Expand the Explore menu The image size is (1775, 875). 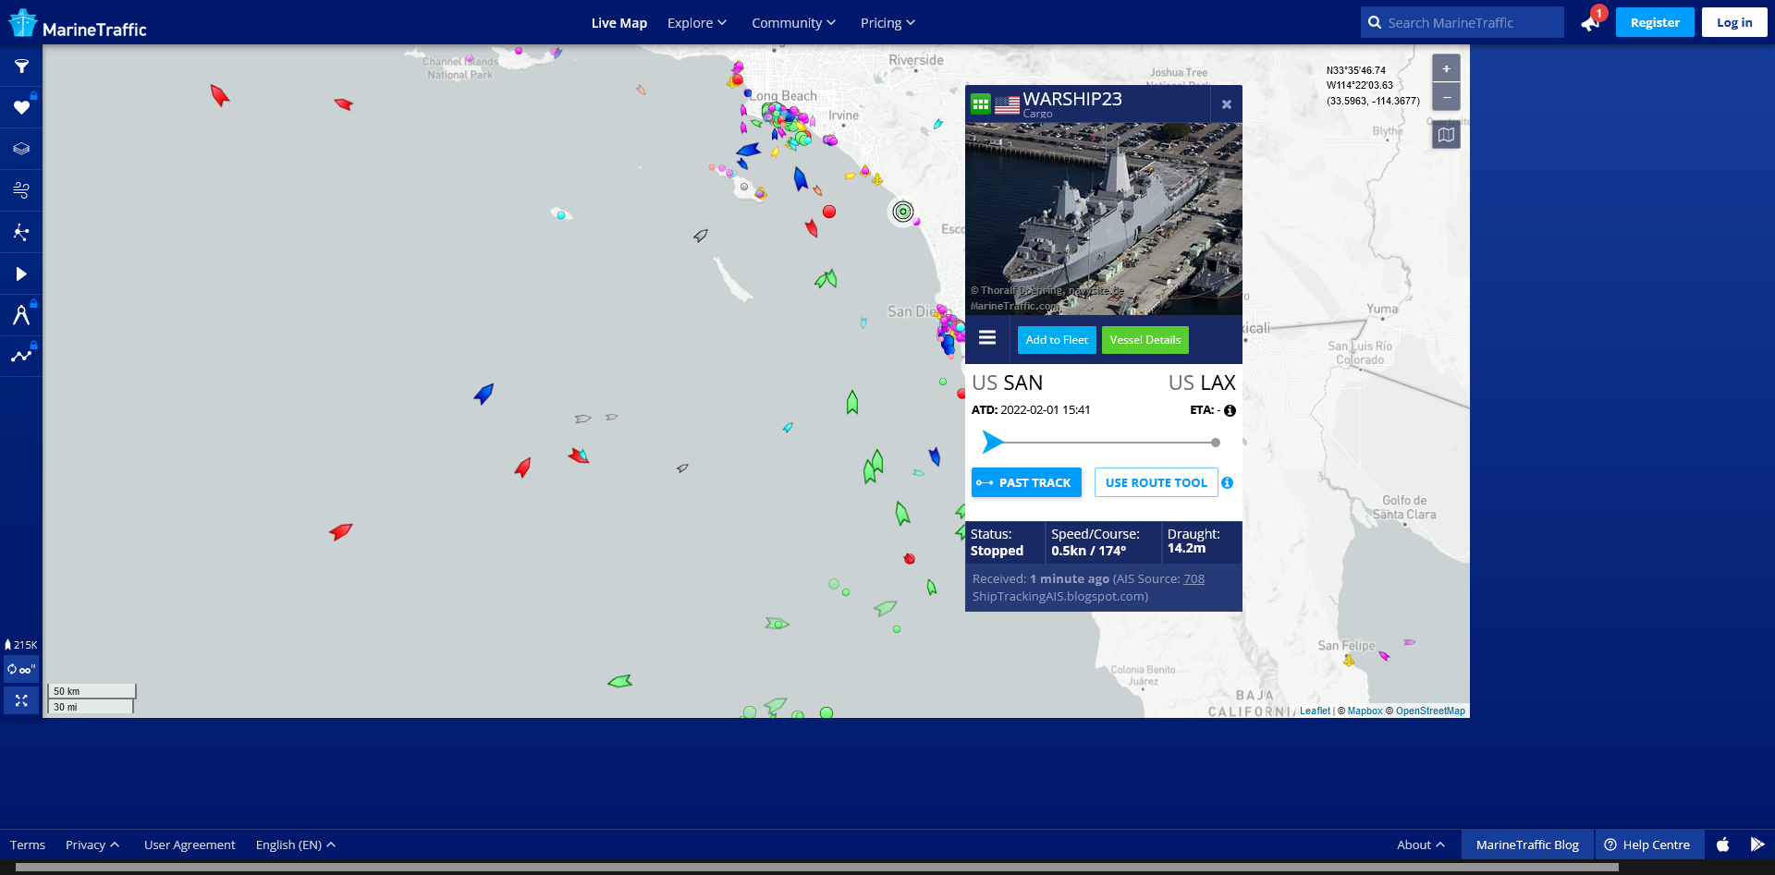pos(697,23)
